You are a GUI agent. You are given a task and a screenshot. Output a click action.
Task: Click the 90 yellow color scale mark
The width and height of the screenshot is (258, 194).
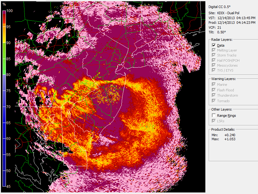(x=8, y=43)
